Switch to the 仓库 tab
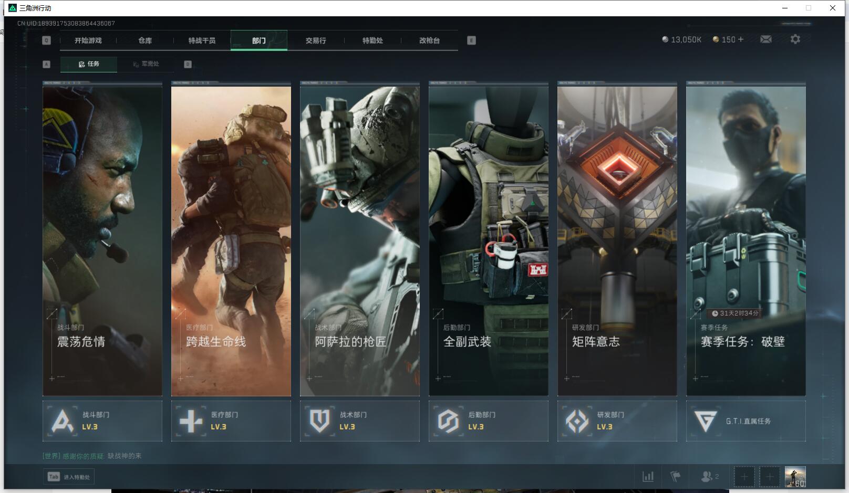The width and height of the screenshot is (849, 493). (x=145, y=40)
